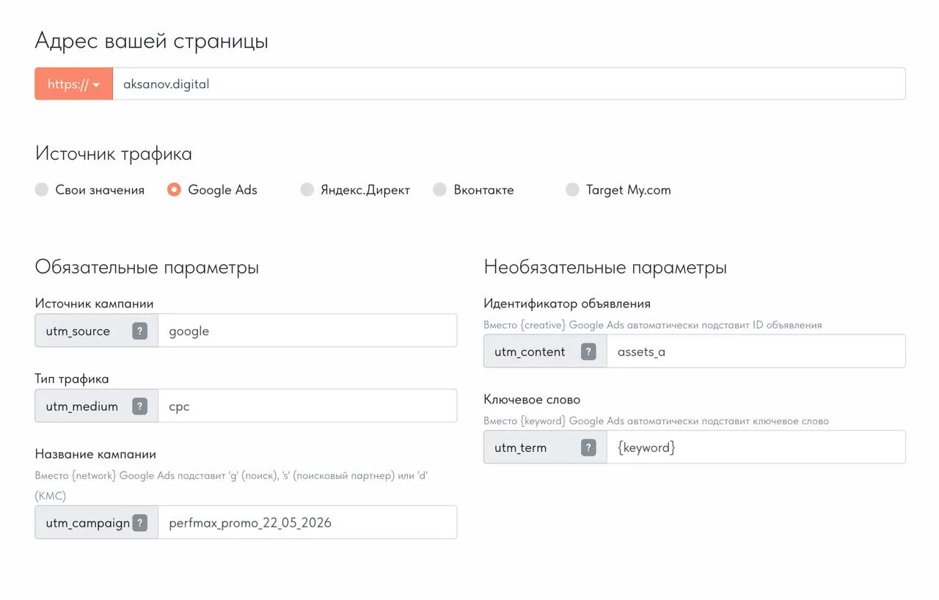Click the utm_source label box

click(x=96, y=331)
